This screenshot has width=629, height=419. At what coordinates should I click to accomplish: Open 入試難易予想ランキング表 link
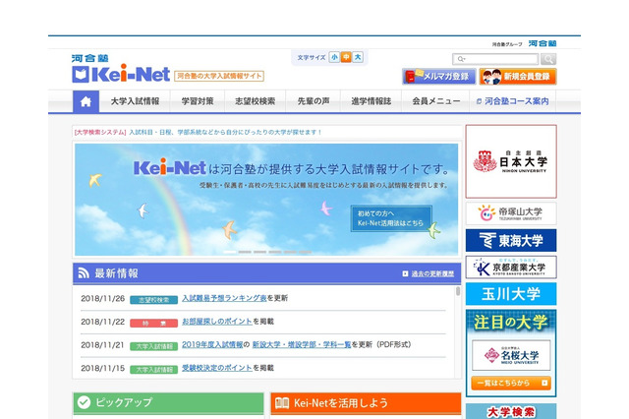(x=224, y=298)
